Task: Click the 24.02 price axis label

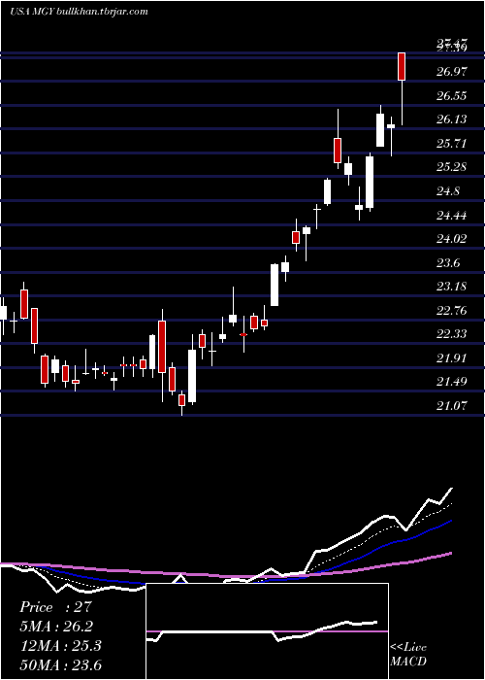Action: (x=452, y=239)
